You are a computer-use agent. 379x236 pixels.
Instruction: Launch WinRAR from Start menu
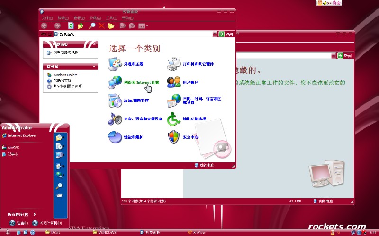tap(10, 147)
